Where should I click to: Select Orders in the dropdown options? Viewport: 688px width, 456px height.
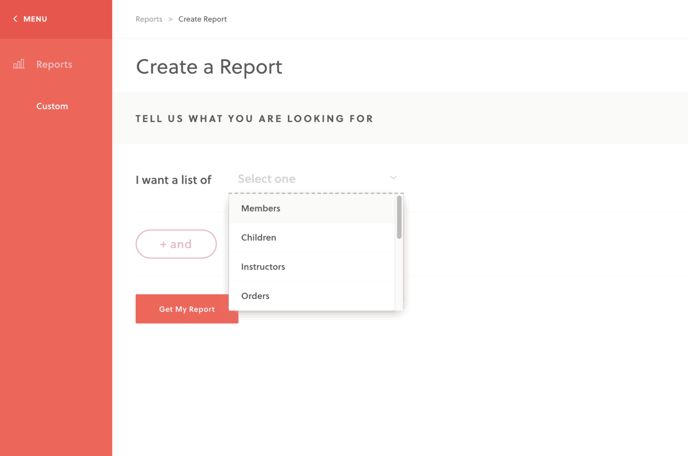coord(255,295)
